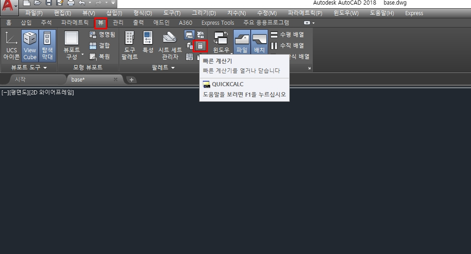Click the Save floppy disk icon
This screenshot has width=471, height=254.
(49, 3)
